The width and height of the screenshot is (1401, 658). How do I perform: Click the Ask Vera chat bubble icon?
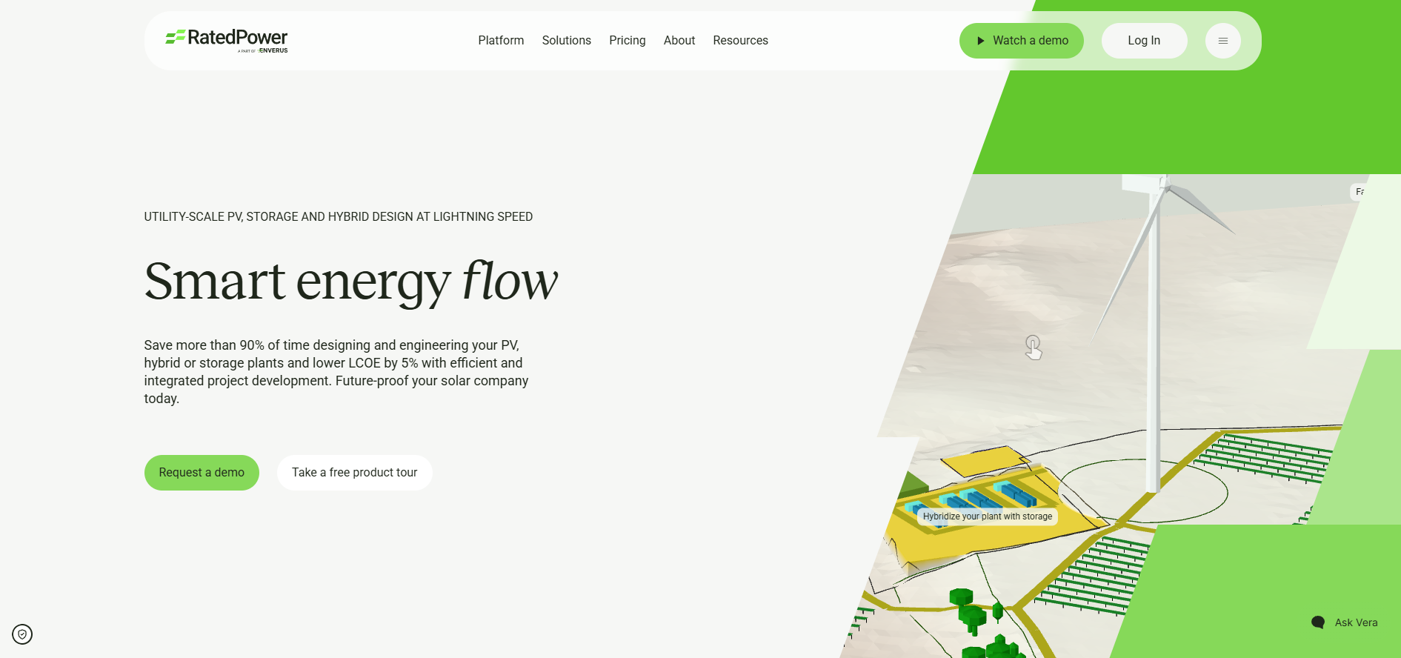tap(1317, 622)
